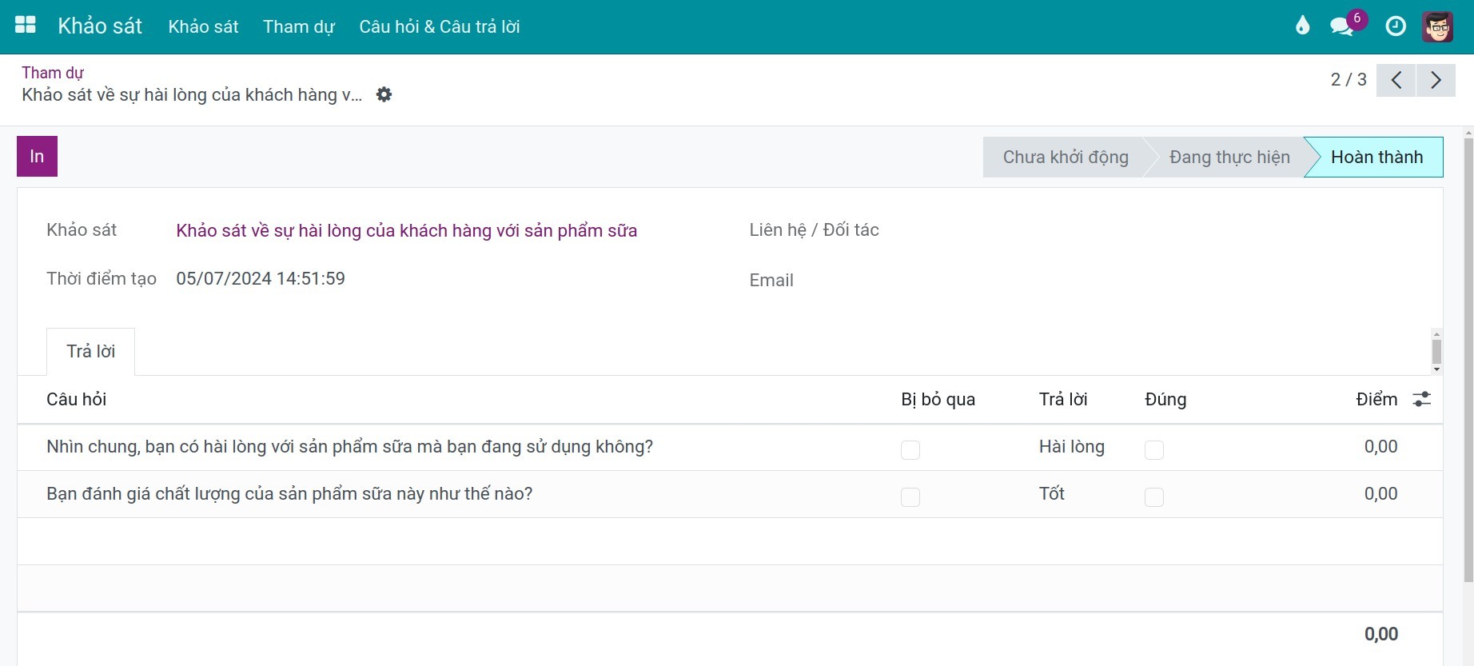This screenshot has height=666, width=1474.
Task: Click the 'Hoàn thành' status stage
Action: 1376,157
